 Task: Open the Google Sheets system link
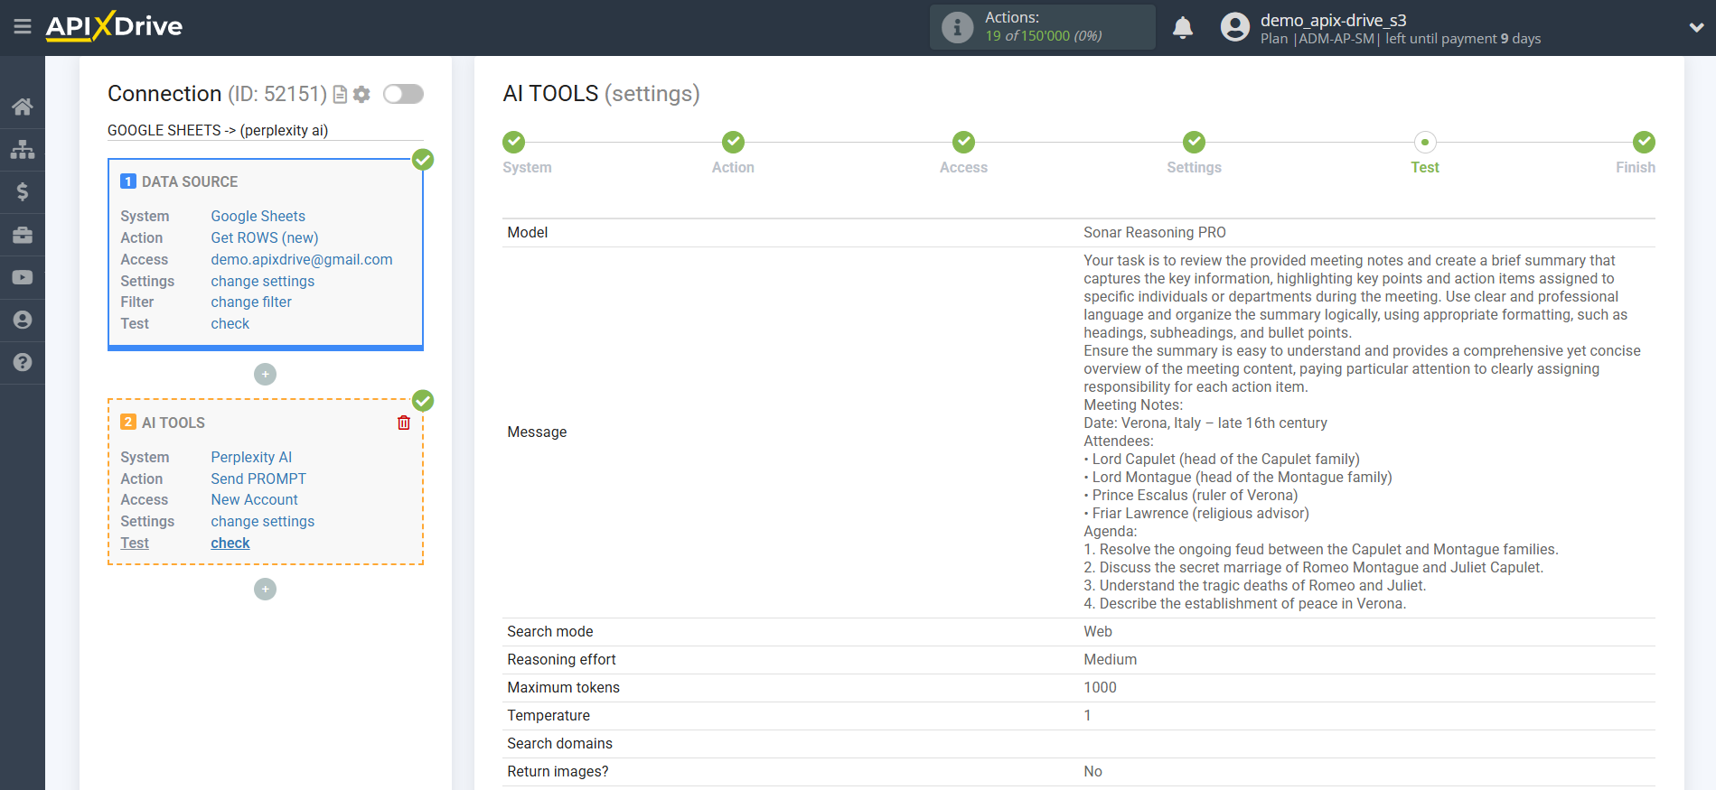(x=258, y=216)
